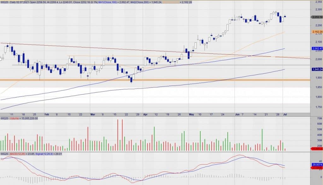Click the 70M volume axis label

[x=319, y=118]
